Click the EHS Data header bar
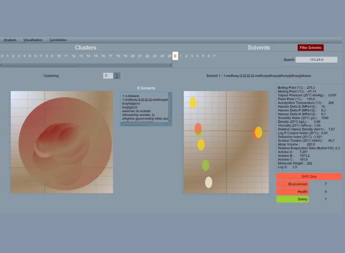The width and height of the screenshot is (345, 253). click(309, 176)
